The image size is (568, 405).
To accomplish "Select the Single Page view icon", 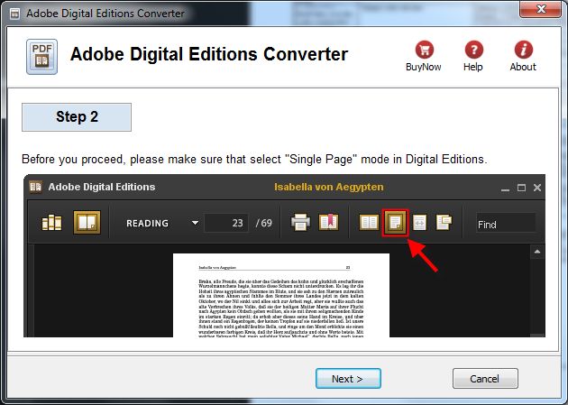I will 395,223.
